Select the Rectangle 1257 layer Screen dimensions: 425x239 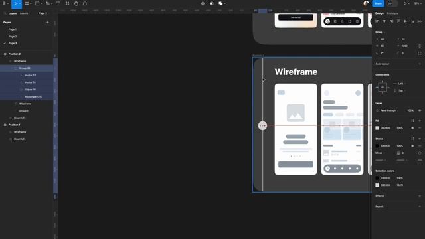click(27, 96)
